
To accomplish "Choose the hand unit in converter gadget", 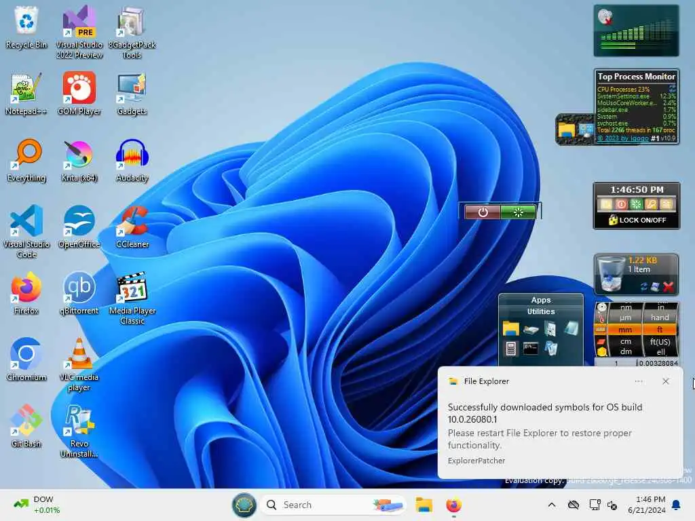I will [660, 317].
